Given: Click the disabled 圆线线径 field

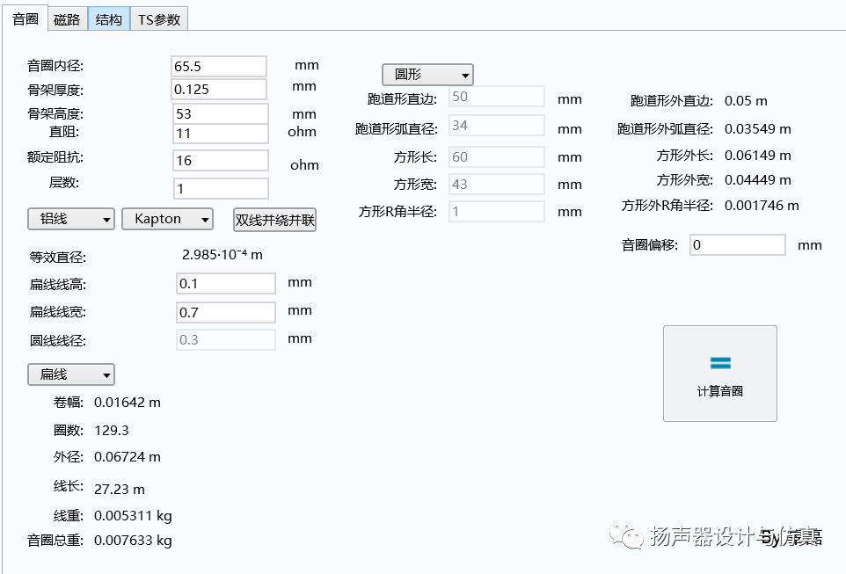Looking at the screenshot, I should coord(225,340).
